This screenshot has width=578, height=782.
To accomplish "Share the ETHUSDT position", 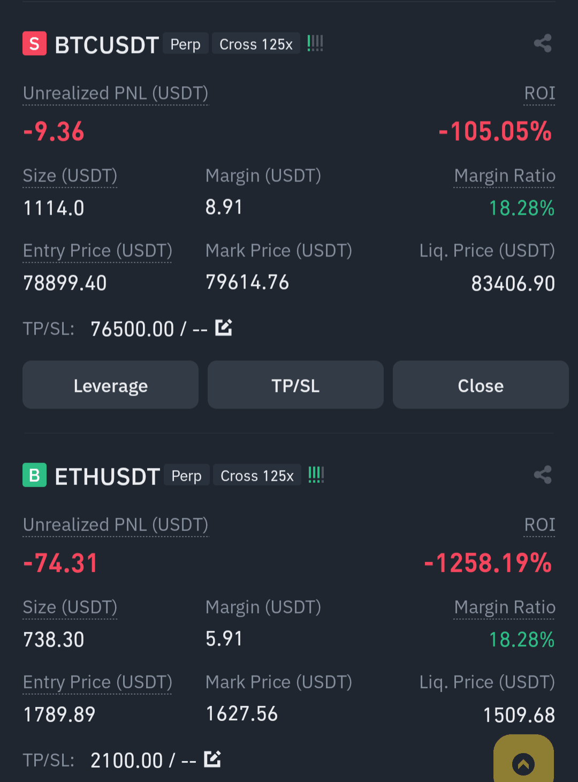I will pos(543,475).
